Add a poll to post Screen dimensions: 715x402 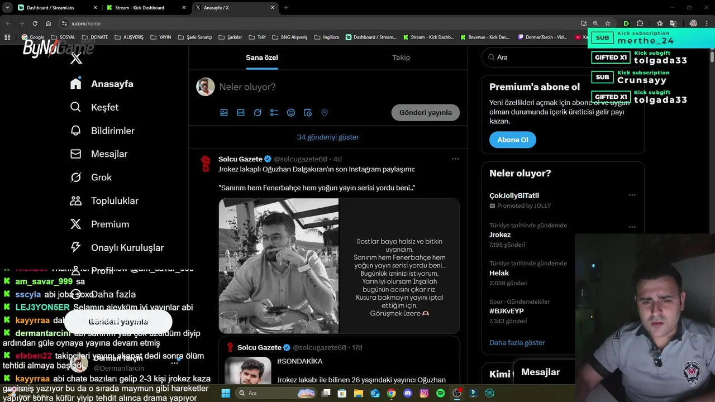coord(274,113)
